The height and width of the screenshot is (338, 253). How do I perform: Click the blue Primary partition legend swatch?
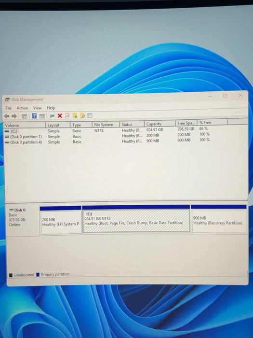[38, 274]
